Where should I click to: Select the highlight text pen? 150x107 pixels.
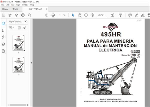[x=136, y=15]
